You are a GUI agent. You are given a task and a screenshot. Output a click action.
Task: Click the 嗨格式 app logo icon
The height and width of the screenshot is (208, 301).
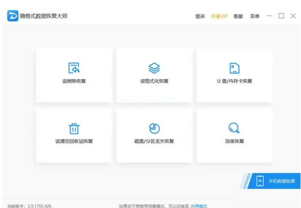12,16
